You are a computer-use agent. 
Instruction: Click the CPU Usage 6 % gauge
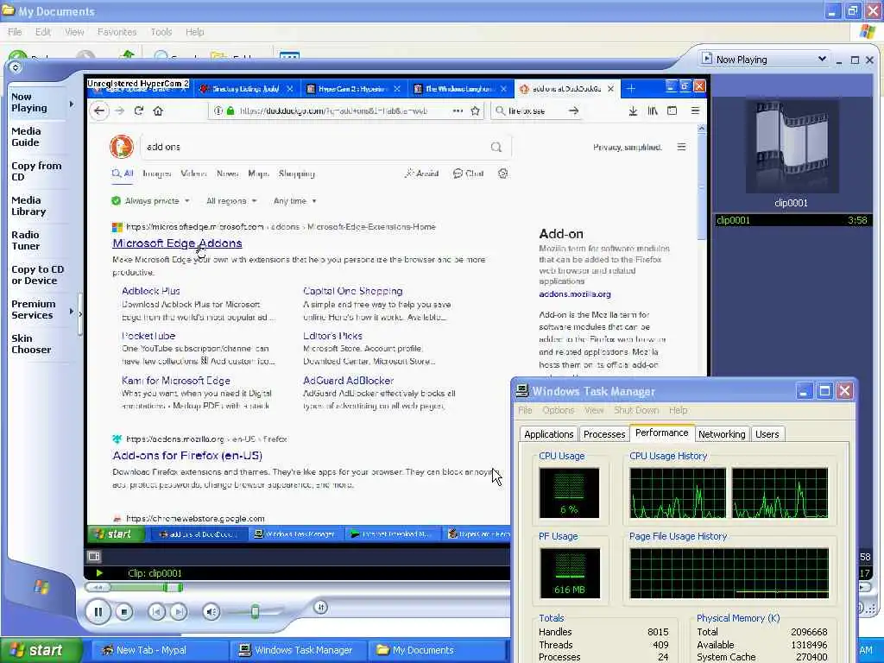[570, 493]
